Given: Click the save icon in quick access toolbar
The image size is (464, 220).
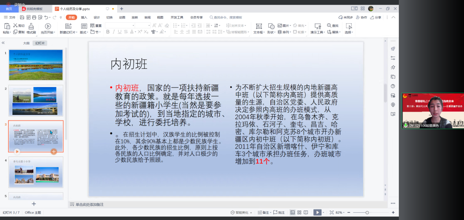Looking at the screenshot, I should click(22, 17).
